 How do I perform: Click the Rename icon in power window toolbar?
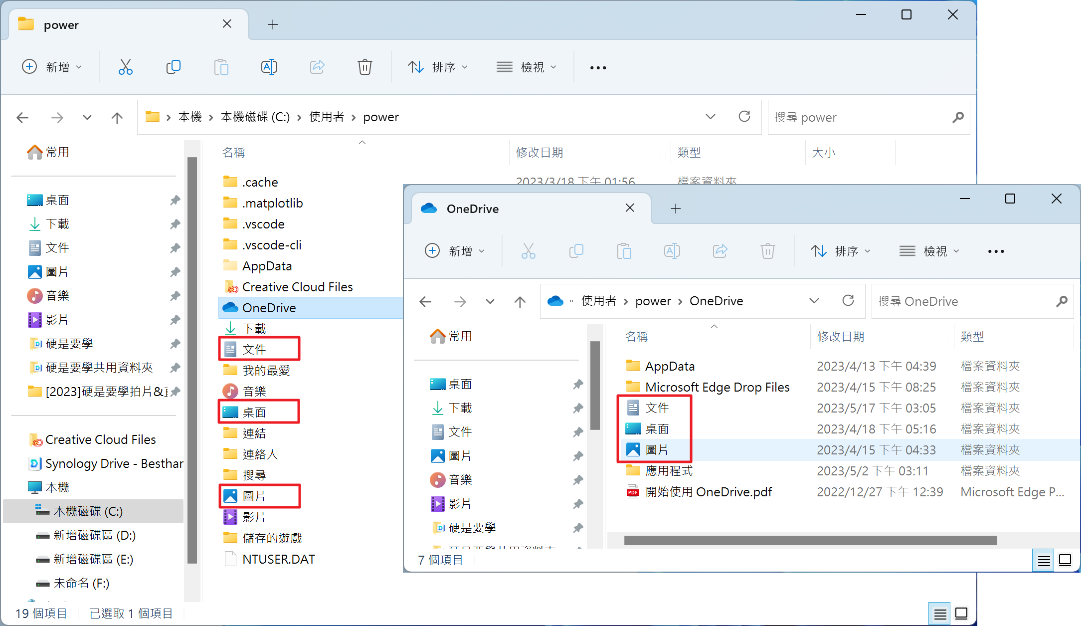point(269,67)
